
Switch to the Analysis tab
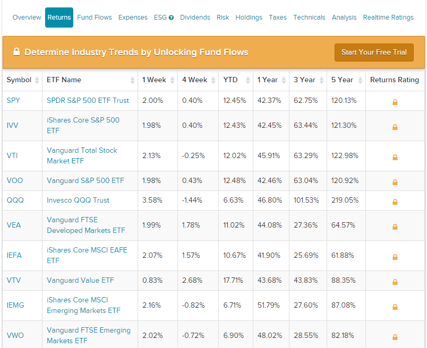pyautogui.click(x=344, y=18)
